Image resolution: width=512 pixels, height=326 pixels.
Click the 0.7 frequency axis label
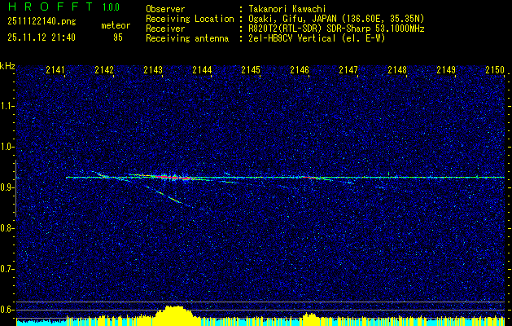pos(7,269)
